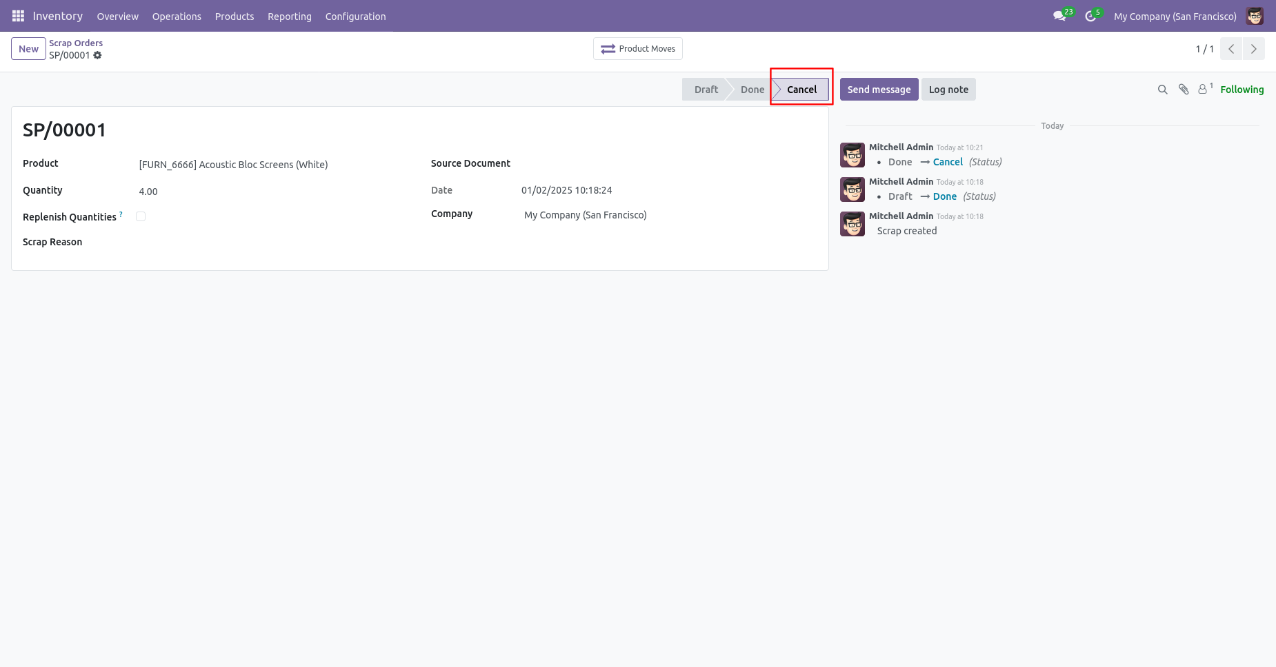Screen dimensions: 1276x667
Task: Open the Products menu
Action: (235, 16)
